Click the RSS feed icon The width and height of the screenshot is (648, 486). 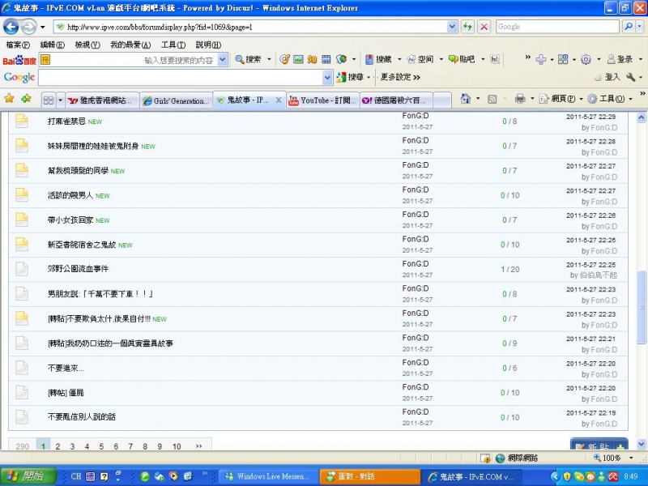[491, 98]
